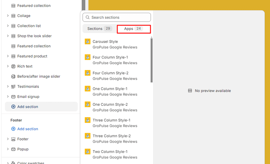Click the Three Column Style-2 app icon
The height and width of the screenshot is (164, 270).
(x=88, y=136)
